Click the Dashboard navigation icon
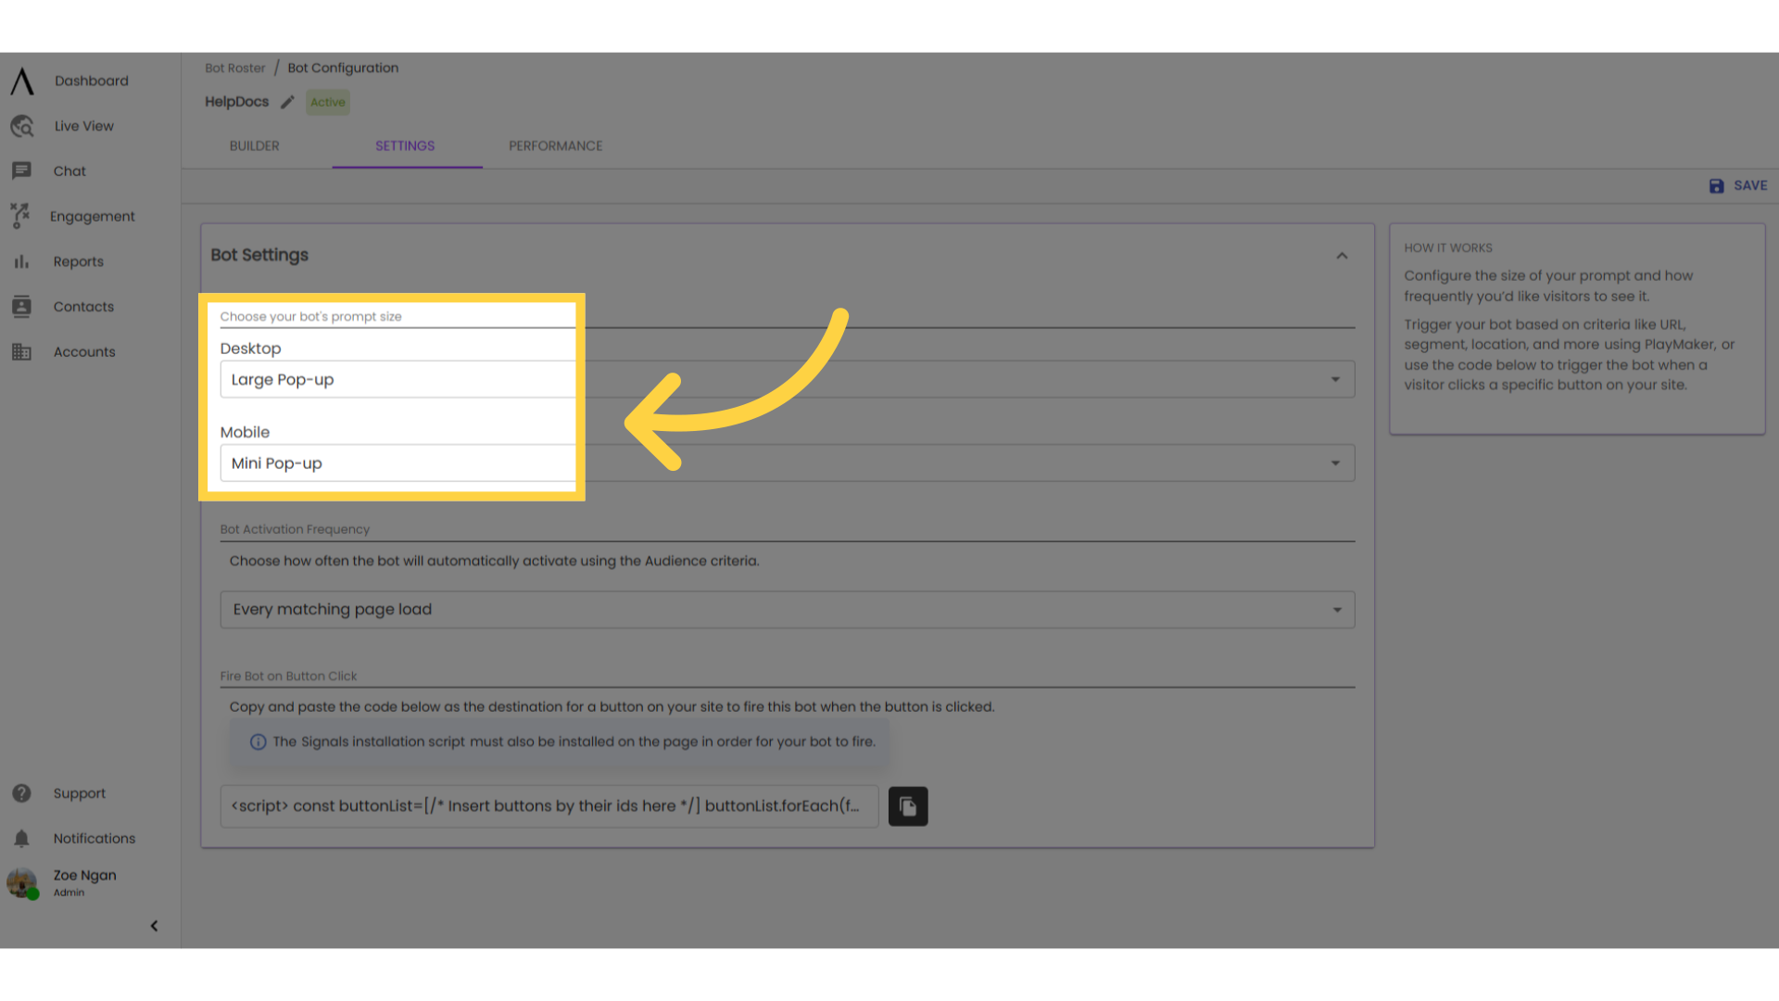The height and width of the screenshot is (1001, 1779). click(20, 81)
